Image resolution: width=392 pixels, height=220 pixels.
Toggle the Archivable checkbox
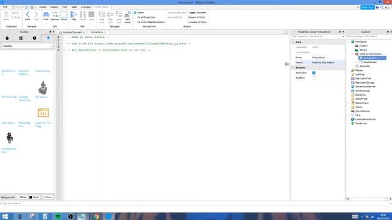point(314,73)
